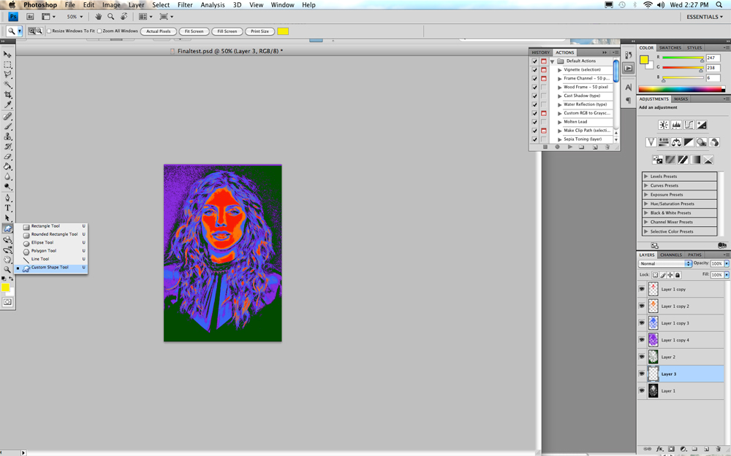The width and height of the screenshot is (731, 456).
Task: Toggle Molten Lead action checkmark
Action: tap(535, 122)
